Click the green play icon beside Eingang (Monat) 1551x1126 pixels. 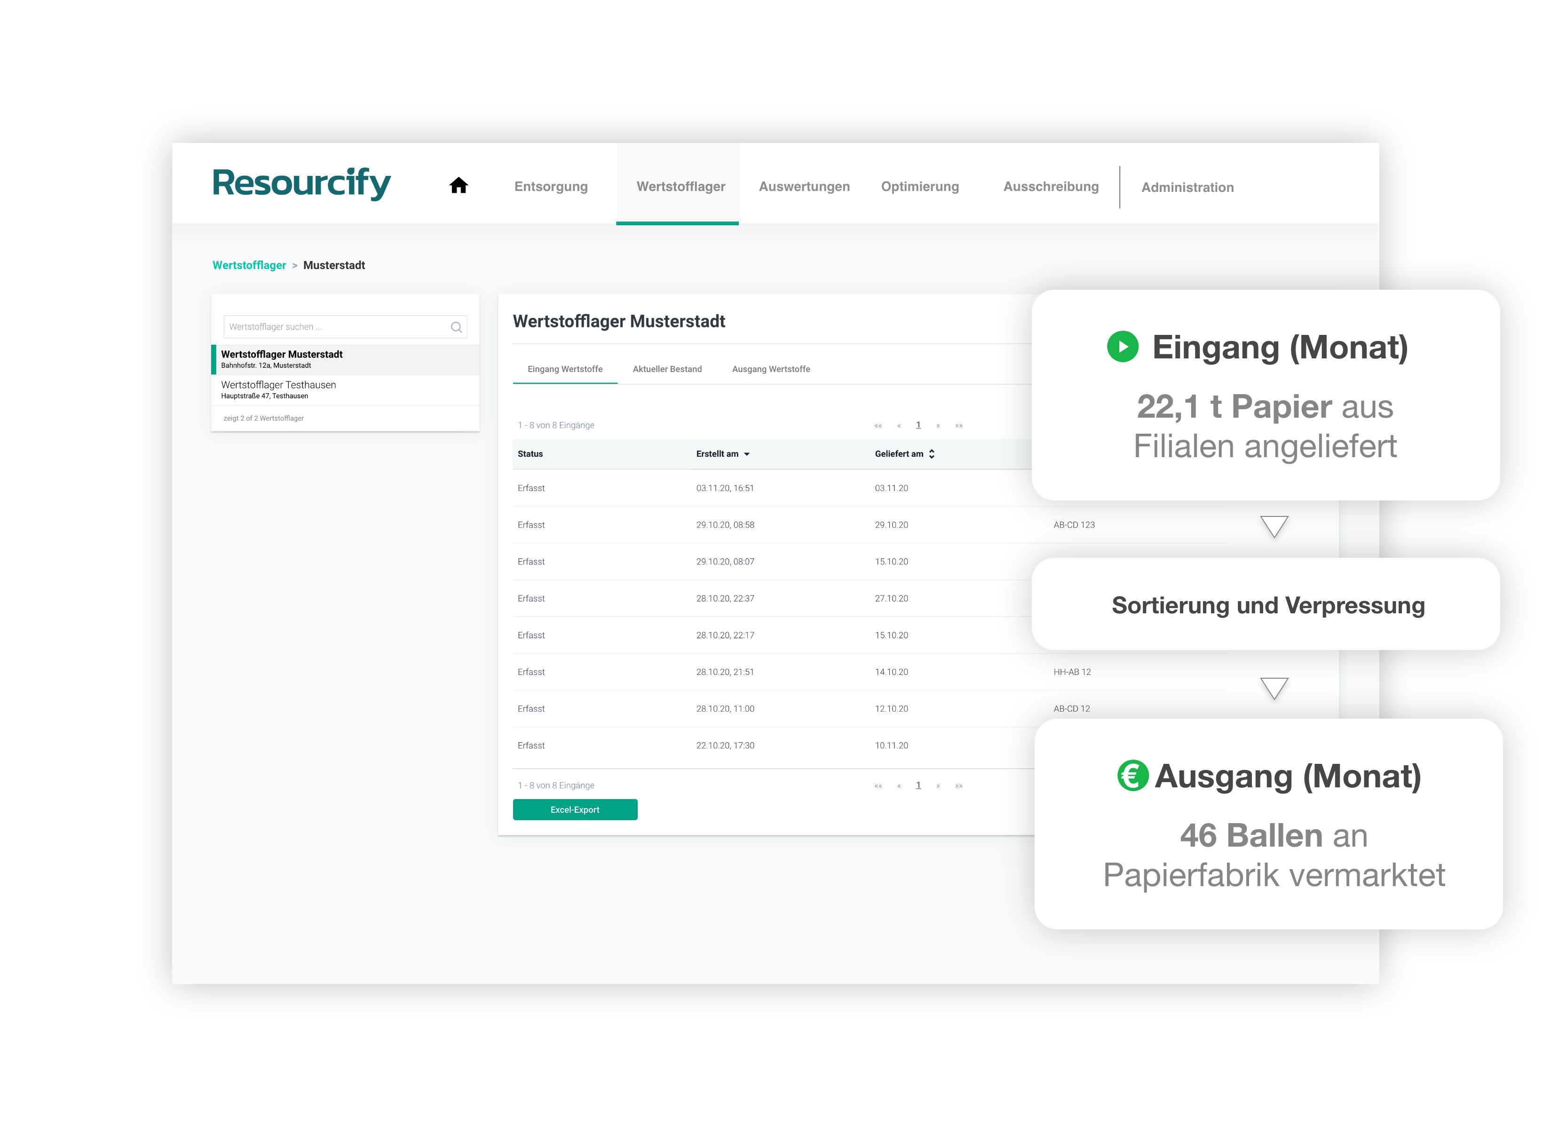coord(1122,346)
